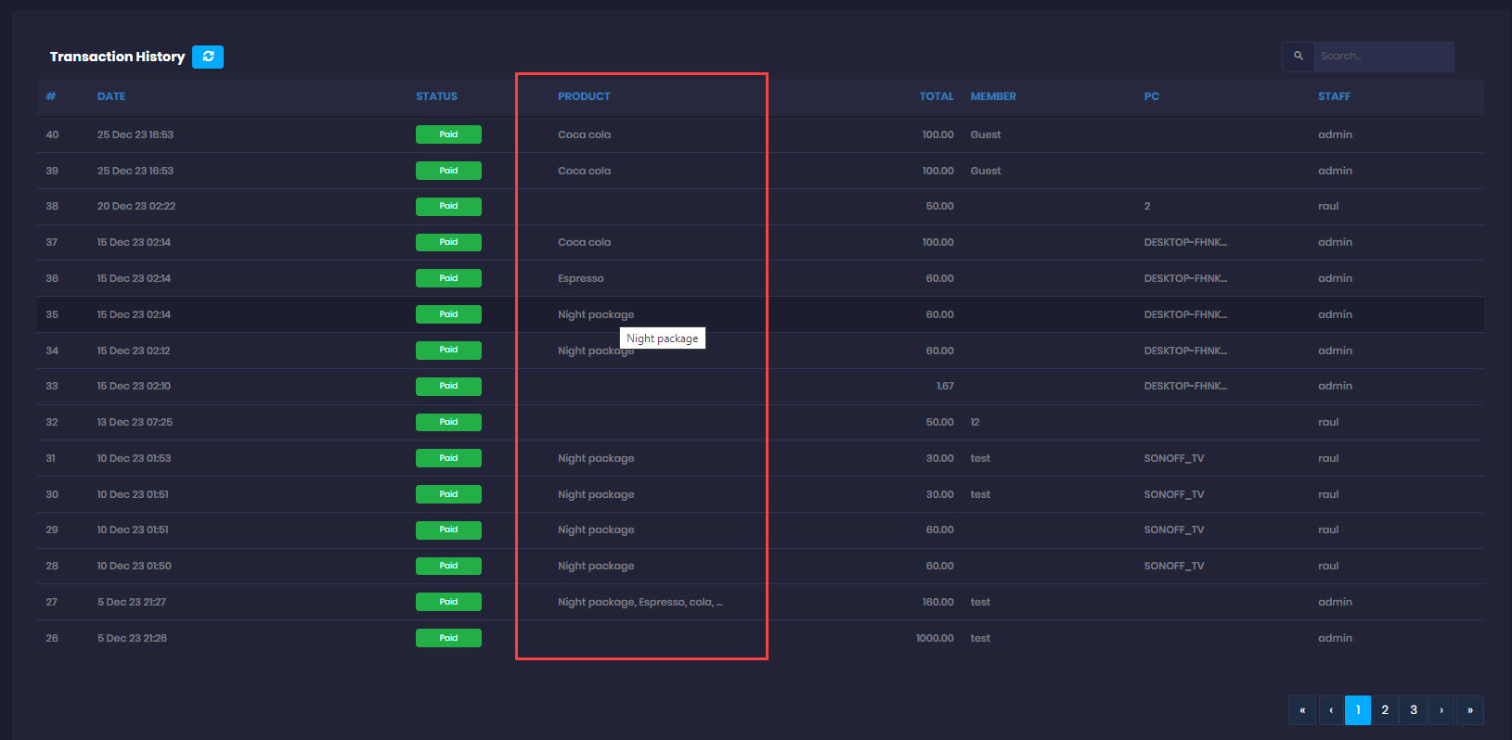Open page 2 of transactions

click(1385, 710)
